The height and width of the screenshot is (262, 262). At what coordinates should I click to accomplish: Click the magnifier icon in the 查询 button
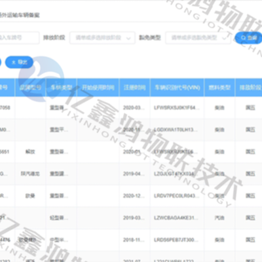tap(243, 38)
